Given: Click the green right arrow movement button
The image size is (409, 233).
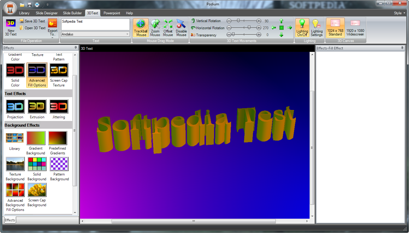Looking at the screenshot, I should pos(289,28).
